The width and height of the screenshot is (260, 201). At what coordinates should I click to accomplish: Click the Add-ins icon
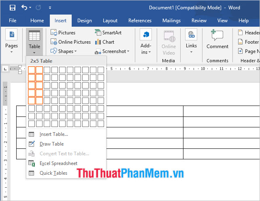coord(146,34)
